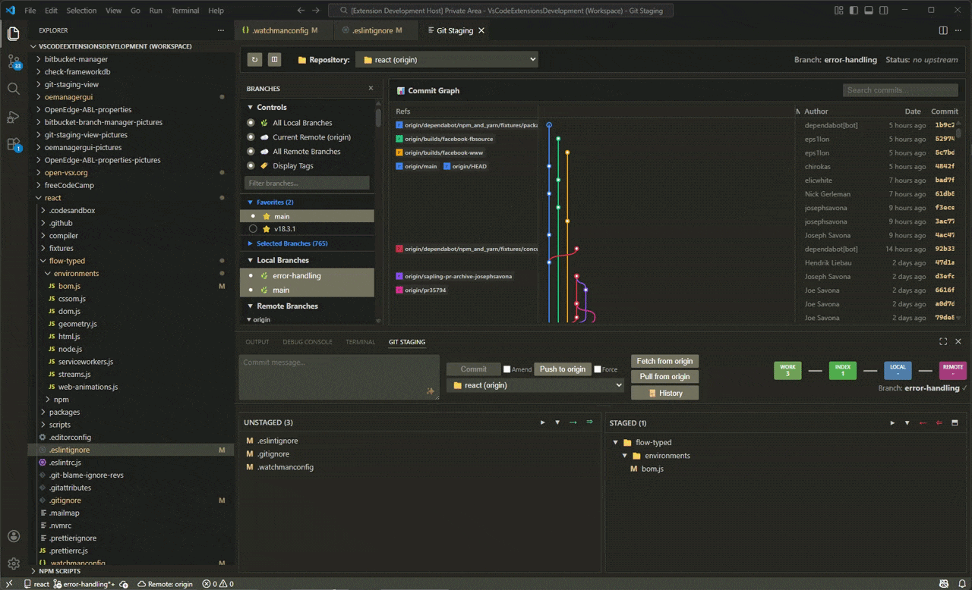Switch to the .eslintignore editor tab
This screenshot has width=972, height=590.
tap(377, 30)
